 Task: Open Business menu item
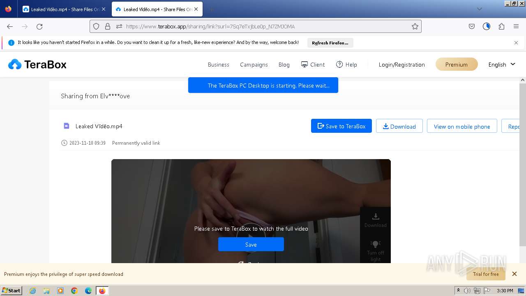pyautogui.click(x=219, y=65)
